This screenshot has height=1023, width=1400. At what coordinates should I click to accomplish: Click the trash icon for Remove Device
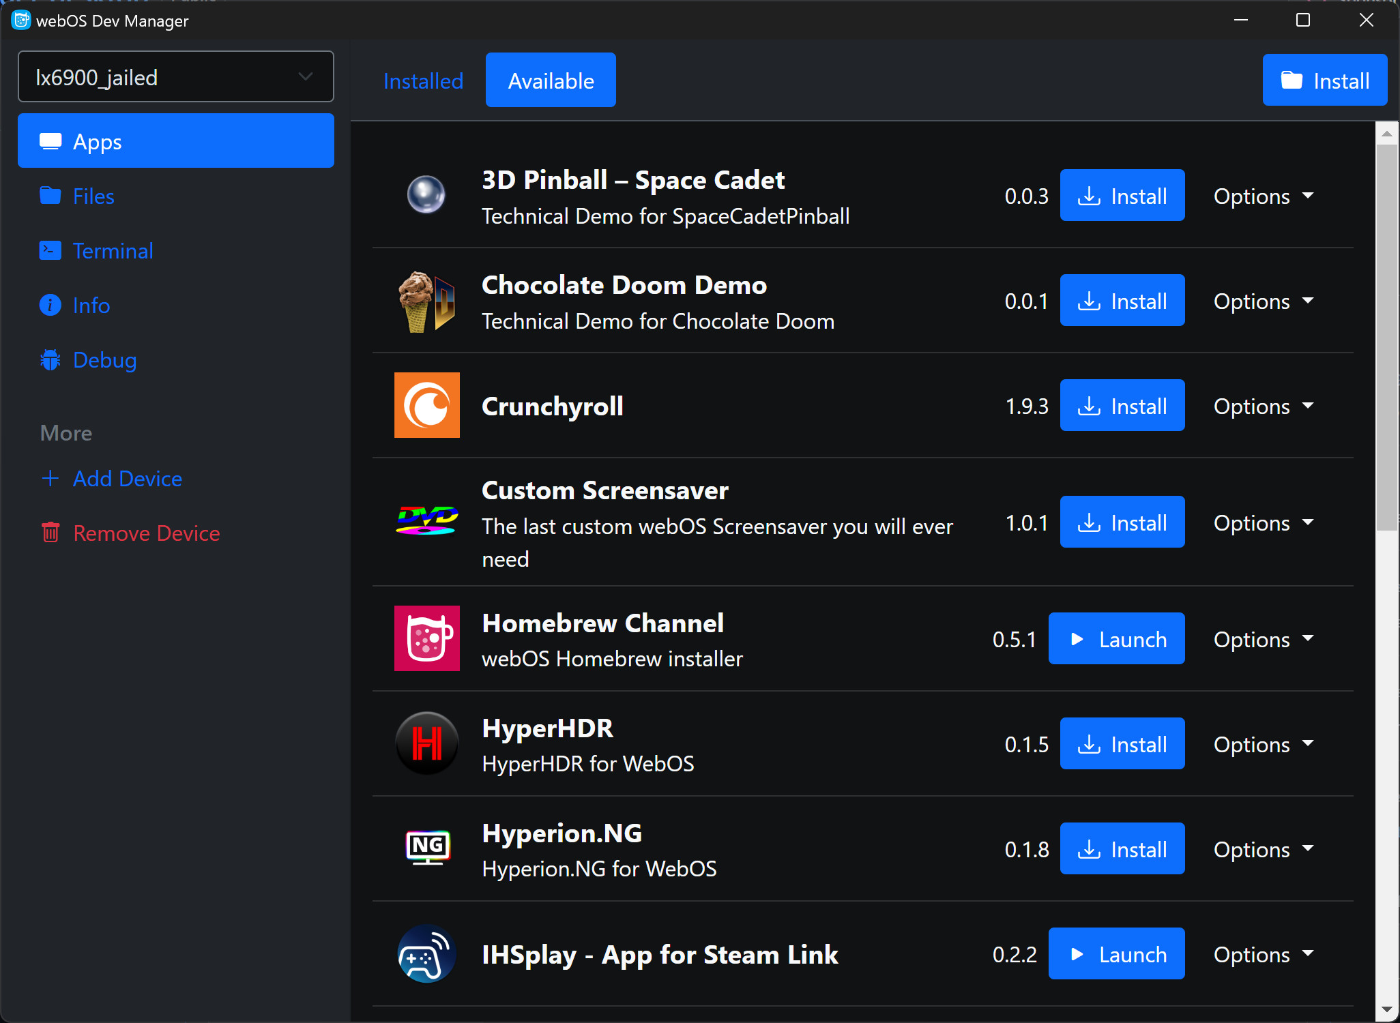[50, 533]
